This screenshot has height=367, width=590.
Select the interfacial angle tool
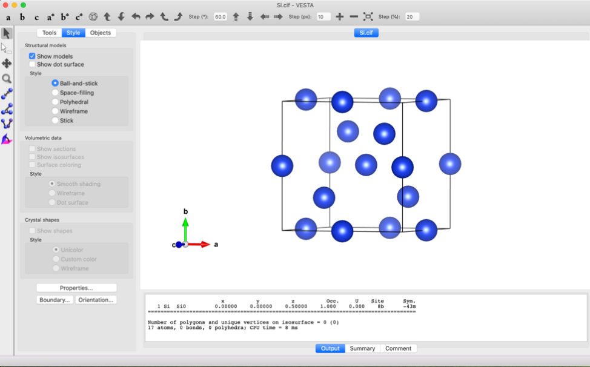tap(7, 139)
